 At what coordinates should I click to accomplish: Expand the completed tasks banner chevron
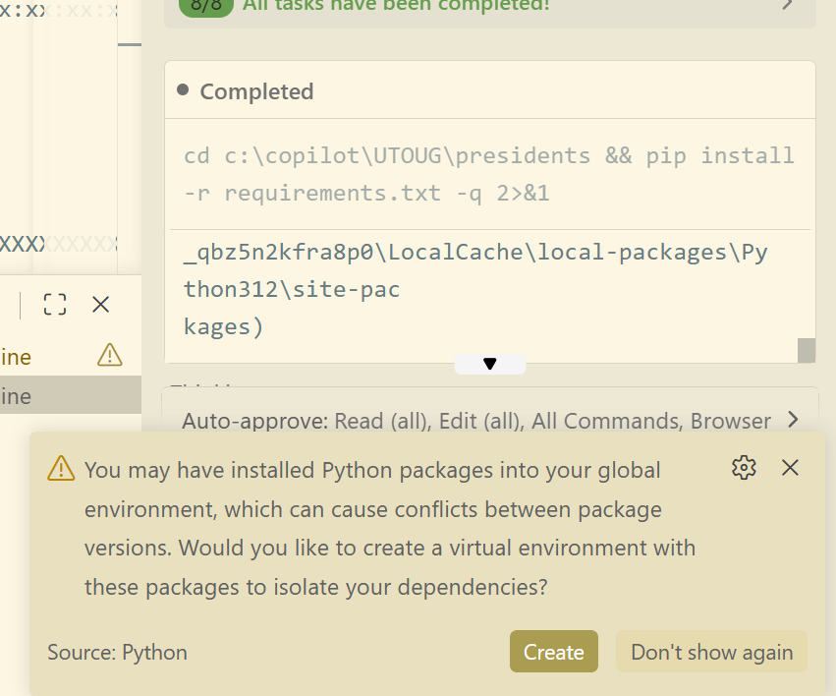coord(787,6)
